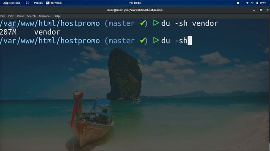Open the clock showing Fri 18:25
The width and height of the screenshot is (270, 151).
coord(135,3)
